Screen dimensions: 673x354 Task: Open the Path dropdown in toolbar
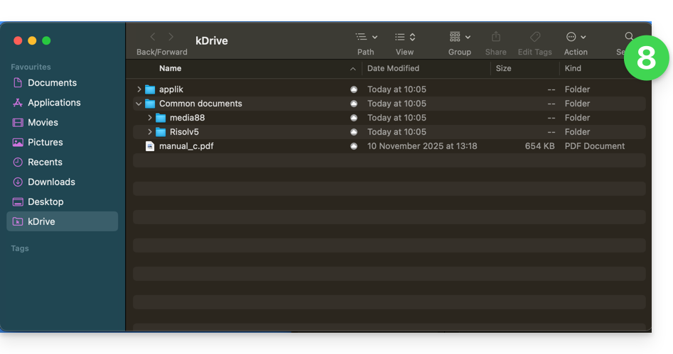coord(366,37)
